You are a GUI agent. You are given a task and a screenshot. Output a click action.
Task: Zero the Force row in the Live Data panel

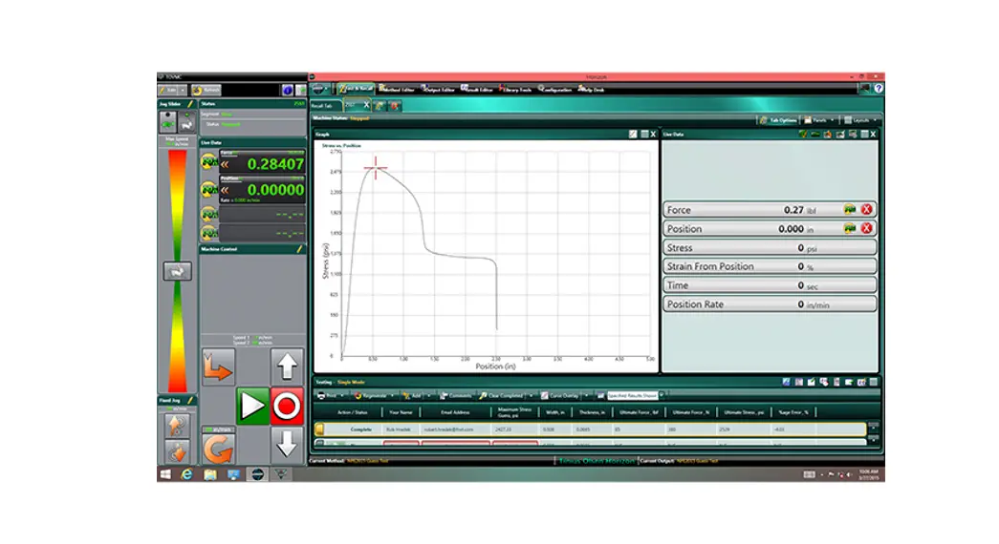click(849, 209)
